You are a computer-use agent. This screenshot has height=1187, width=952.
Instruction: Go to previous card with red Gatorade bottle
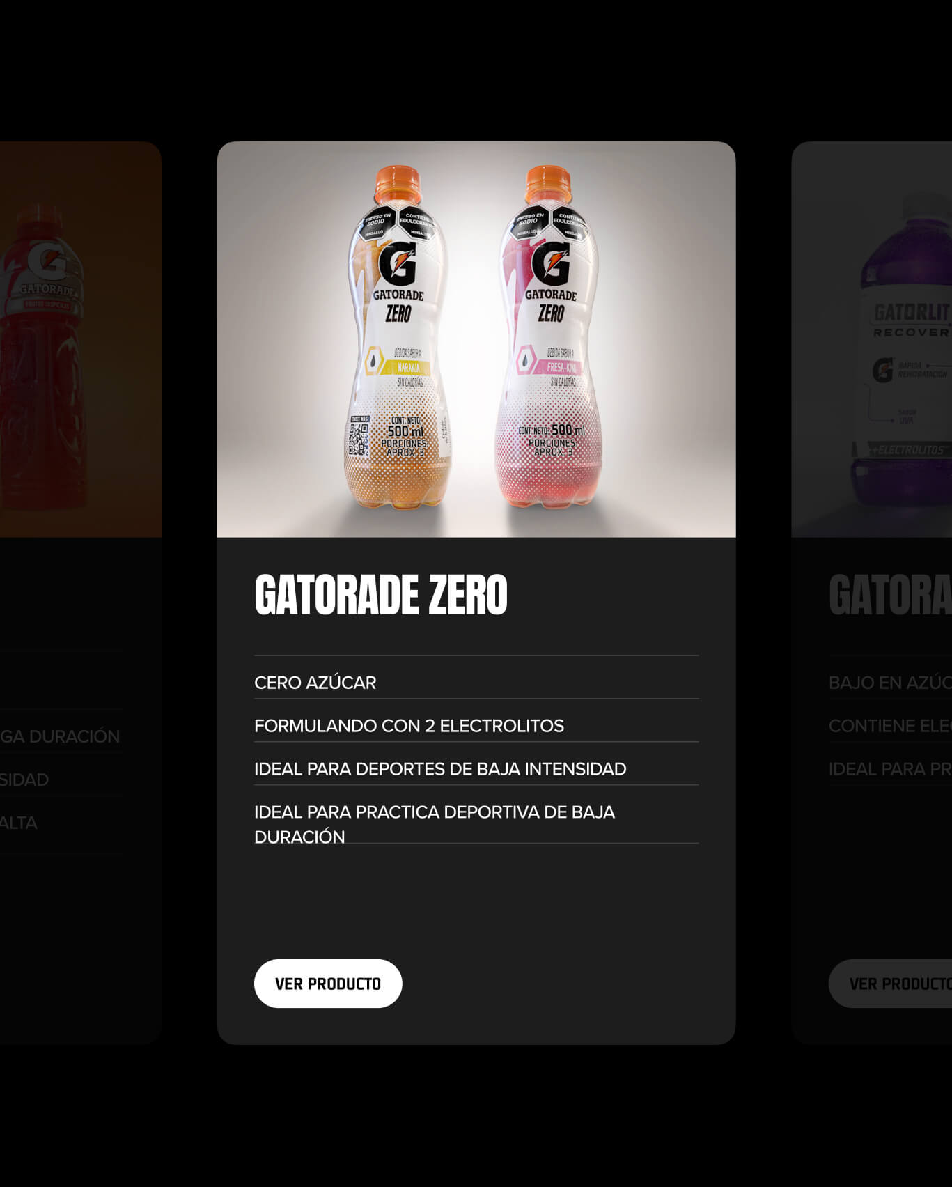click(x=81, y=592)
